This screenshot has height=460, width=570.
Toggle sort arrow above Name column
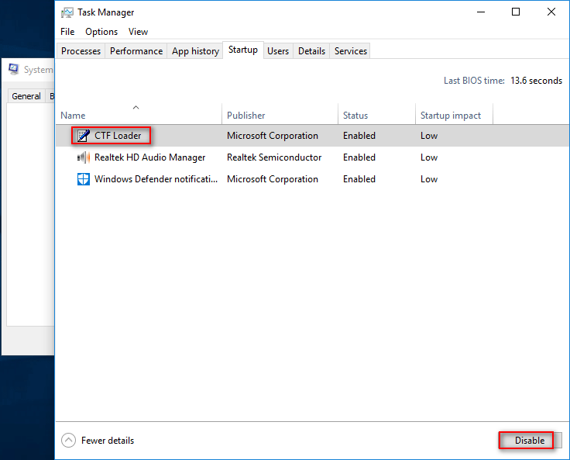(x=136, y=107)
